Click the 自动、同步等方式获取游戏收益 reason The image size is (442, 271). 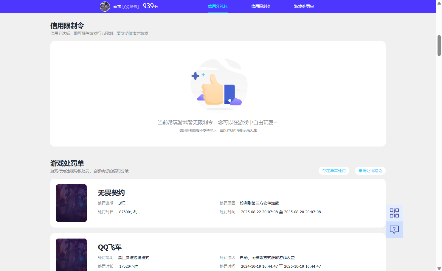[x=267, y=258]
